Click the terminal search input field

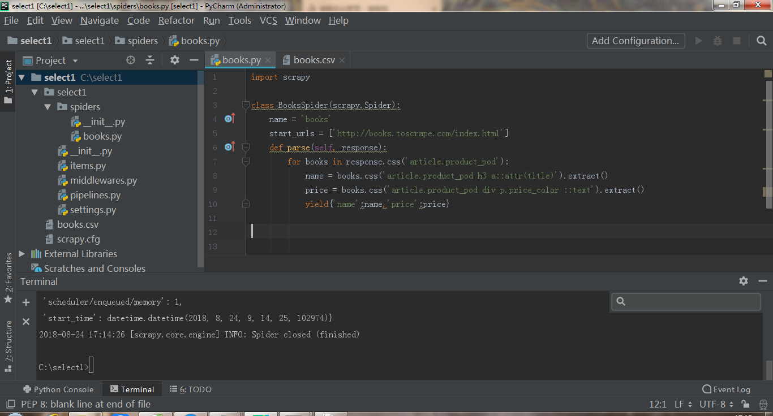point(692,302)
